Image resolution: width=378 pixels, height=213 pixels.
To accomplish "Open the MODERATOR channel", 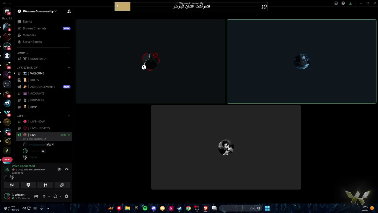I will 44,59.
